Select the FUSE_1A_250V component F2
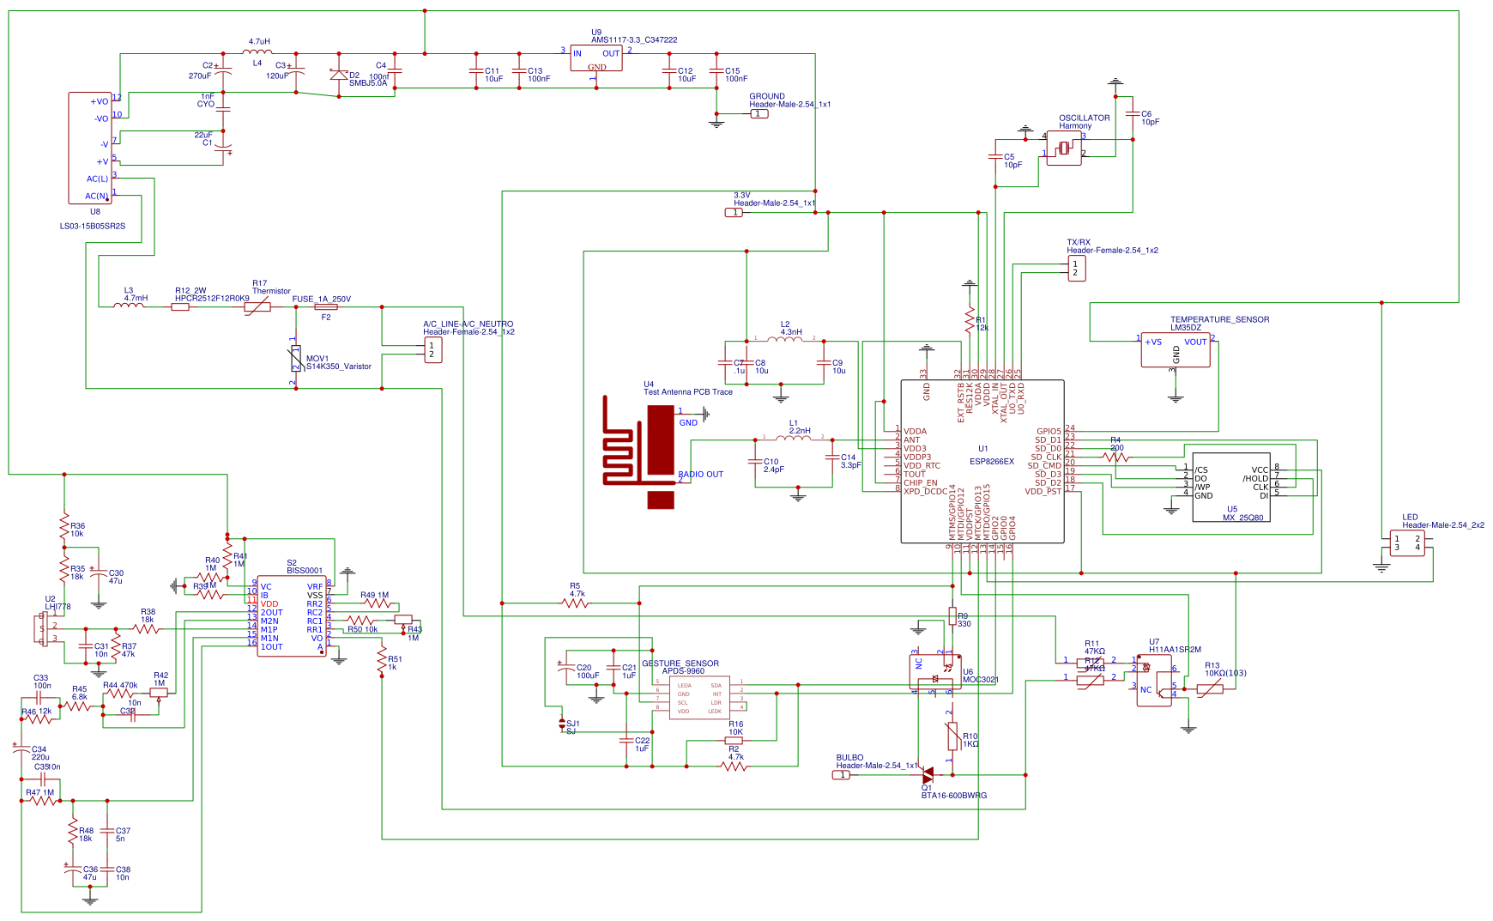 point(324,306)
